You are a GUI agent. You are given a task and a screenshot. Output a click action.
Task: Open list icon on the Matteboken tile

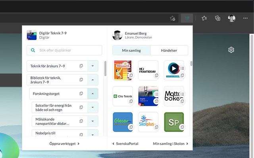[182, 94]
